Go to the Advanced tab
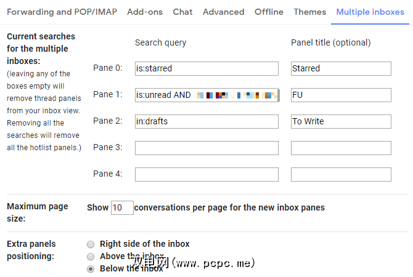413x277 pixels. (x=223, y=12)
